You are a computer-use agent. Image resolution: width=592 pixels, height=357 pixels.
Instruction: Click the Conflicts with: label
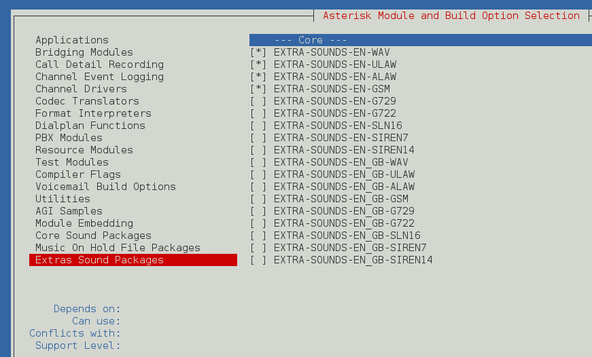(75, 333)
